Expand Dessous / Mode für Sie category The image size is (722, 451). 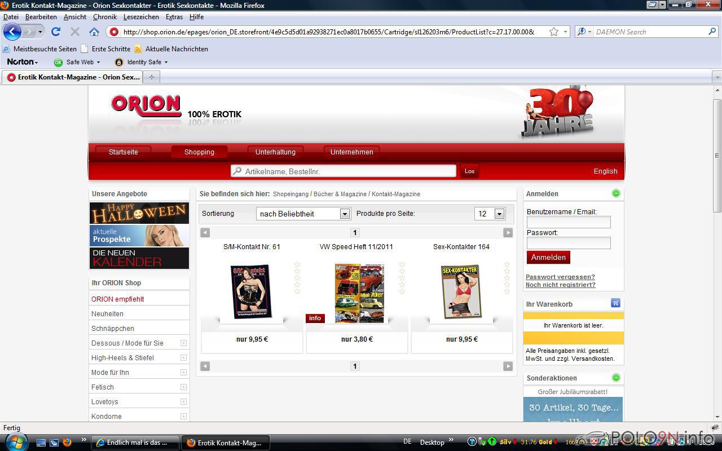click(x=183, y=343)
